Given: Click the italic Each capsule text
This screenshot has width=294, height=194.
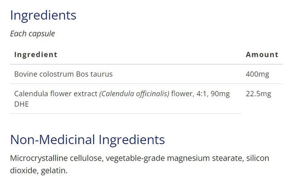Looking at the screenshot, I should click(x=33, y=33).
